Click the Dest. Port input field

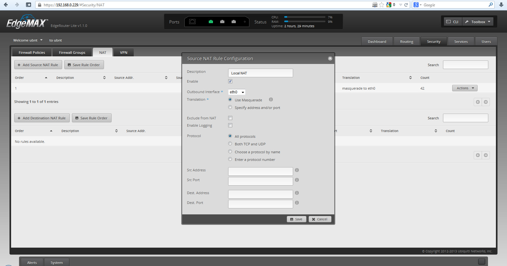coord(260,204)
